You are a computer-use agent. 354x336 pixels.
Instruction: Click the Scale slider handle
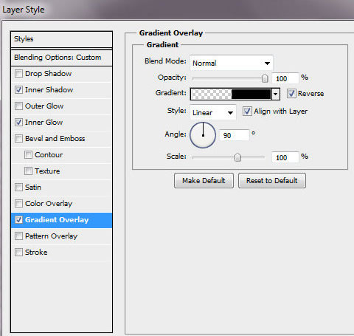point(237,157)
